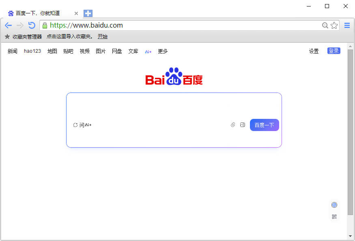Viewport: 355px width, 241px height.
Task: Click the vertical scrollbar thumb
Action: (351, 132)
